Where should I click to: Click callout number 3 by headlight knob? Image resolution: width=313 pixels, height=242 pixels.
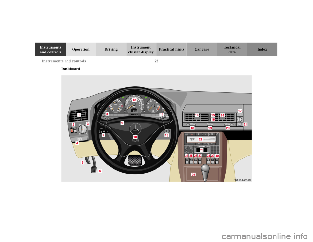pos(88,124)
